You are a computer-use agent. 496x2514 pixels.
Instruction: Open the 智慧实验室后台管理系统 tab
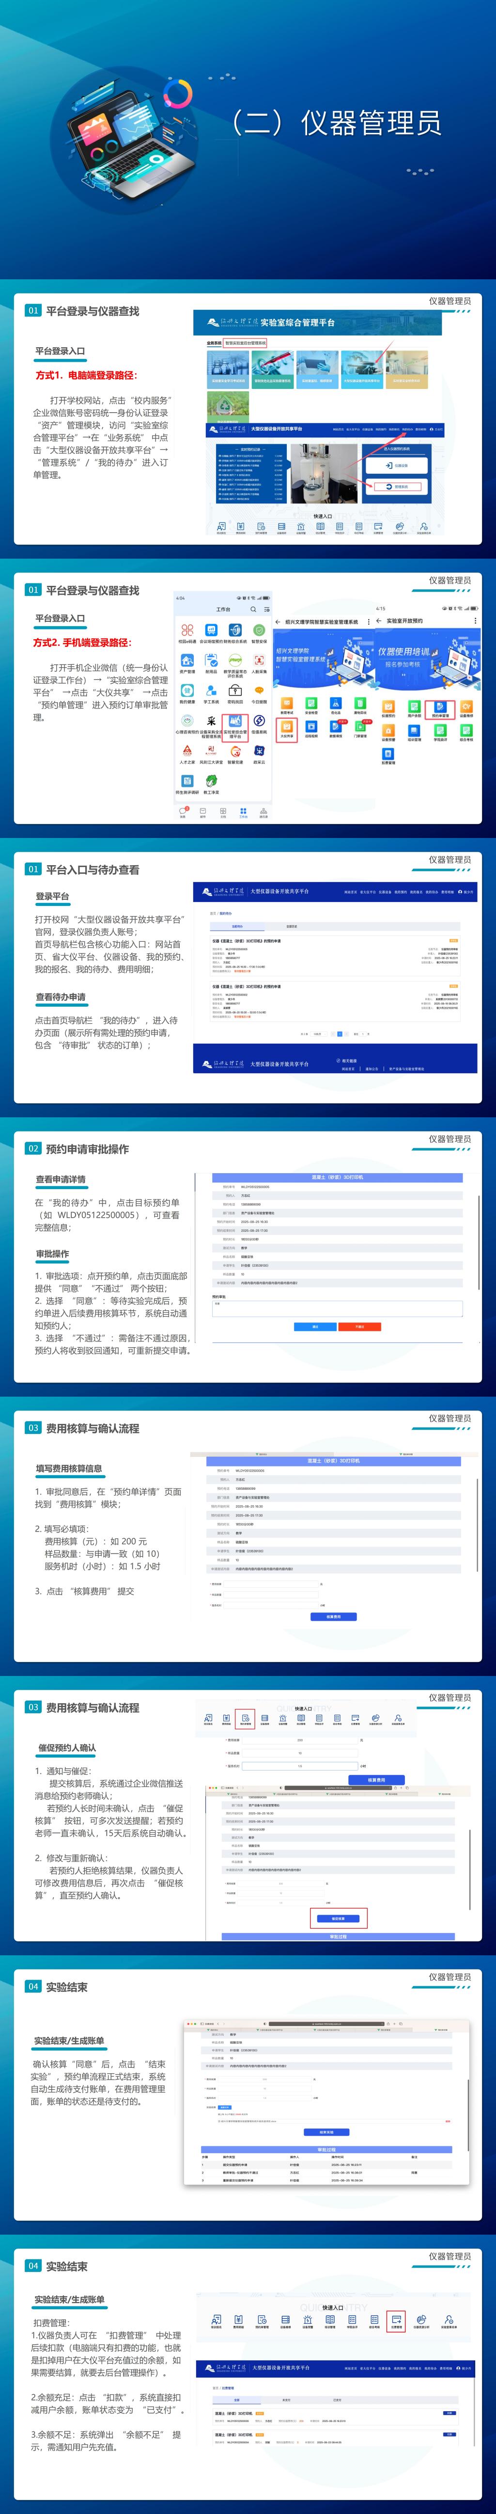pyautogui.click(x=245, y=343)
